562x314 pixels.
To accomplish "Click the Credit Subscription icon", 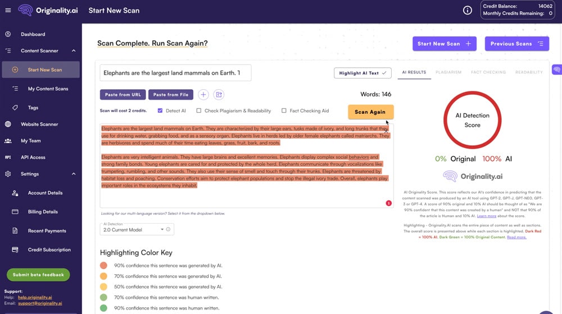I will (15, 250).
